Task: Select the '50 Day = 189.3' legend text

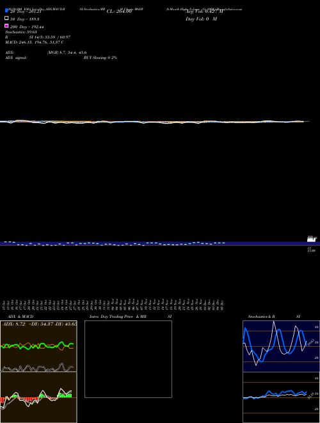Action: pyautogui.click(x=25, y=19)
